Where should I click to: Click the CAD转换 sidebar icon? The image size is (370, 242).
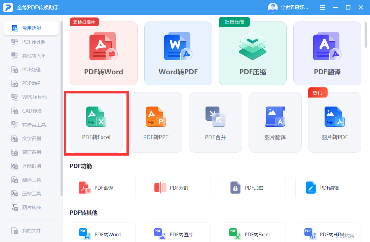coord(15,111)
